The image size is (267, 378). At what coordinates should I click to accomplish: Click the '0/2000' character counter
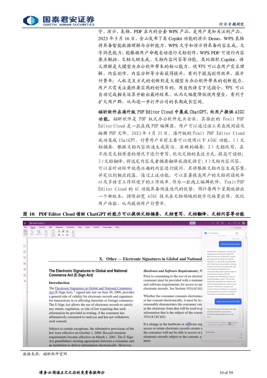pyautogui.click(x=241, y=338)
